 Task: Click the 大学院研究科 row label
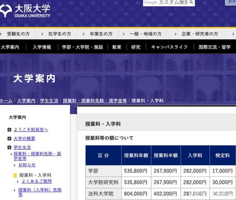pyautogui.click(x=103, y=182)
